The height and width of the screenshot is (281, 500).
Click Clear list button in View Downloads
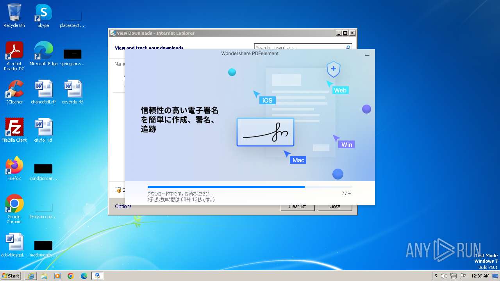point(297,207)
